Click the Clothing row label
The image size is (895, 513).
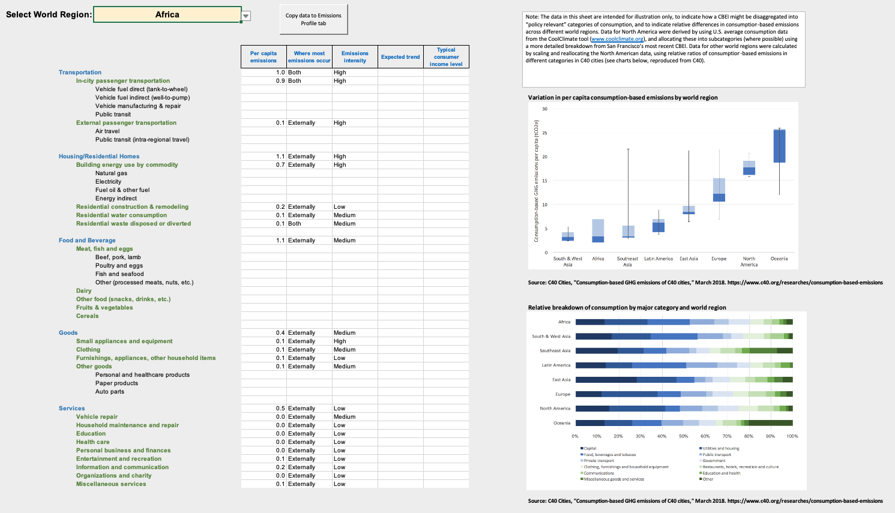pyautogui.click(x=88, y=349)
